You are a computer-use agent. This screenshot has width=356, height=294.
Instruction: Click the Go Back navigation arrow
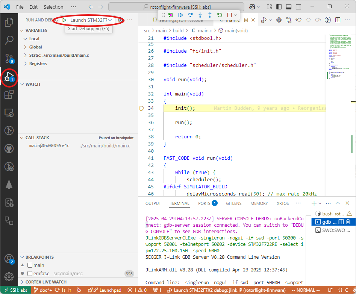(91, 7)
